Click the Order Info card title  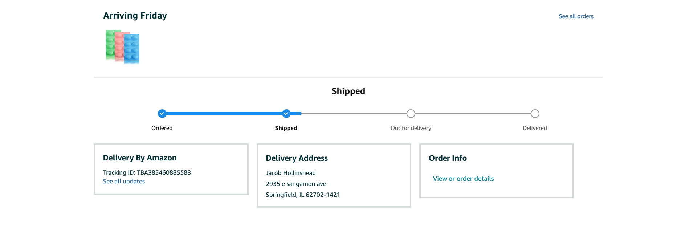(448, 158)
